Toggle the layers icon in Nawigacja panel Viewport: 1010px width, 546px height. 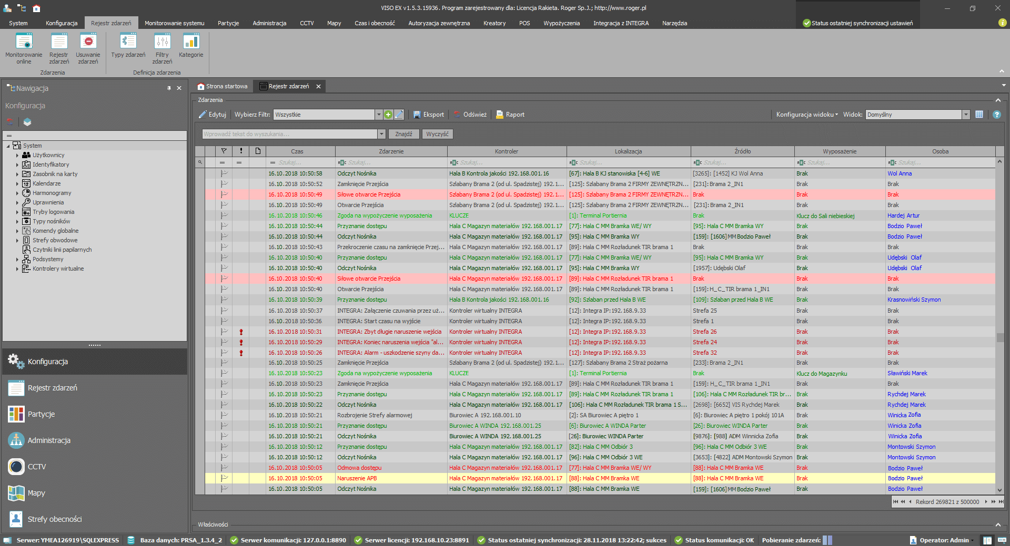(27, 122)
